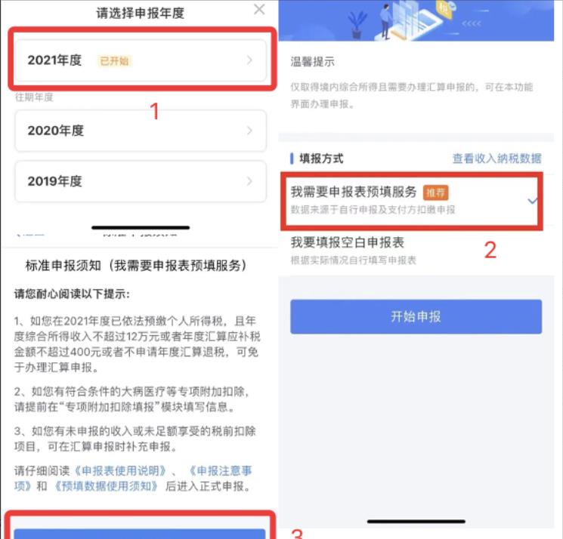Click the chevron arrow on 2021年度 row
The height and width of the screenshot is (539, 563).
249,60
